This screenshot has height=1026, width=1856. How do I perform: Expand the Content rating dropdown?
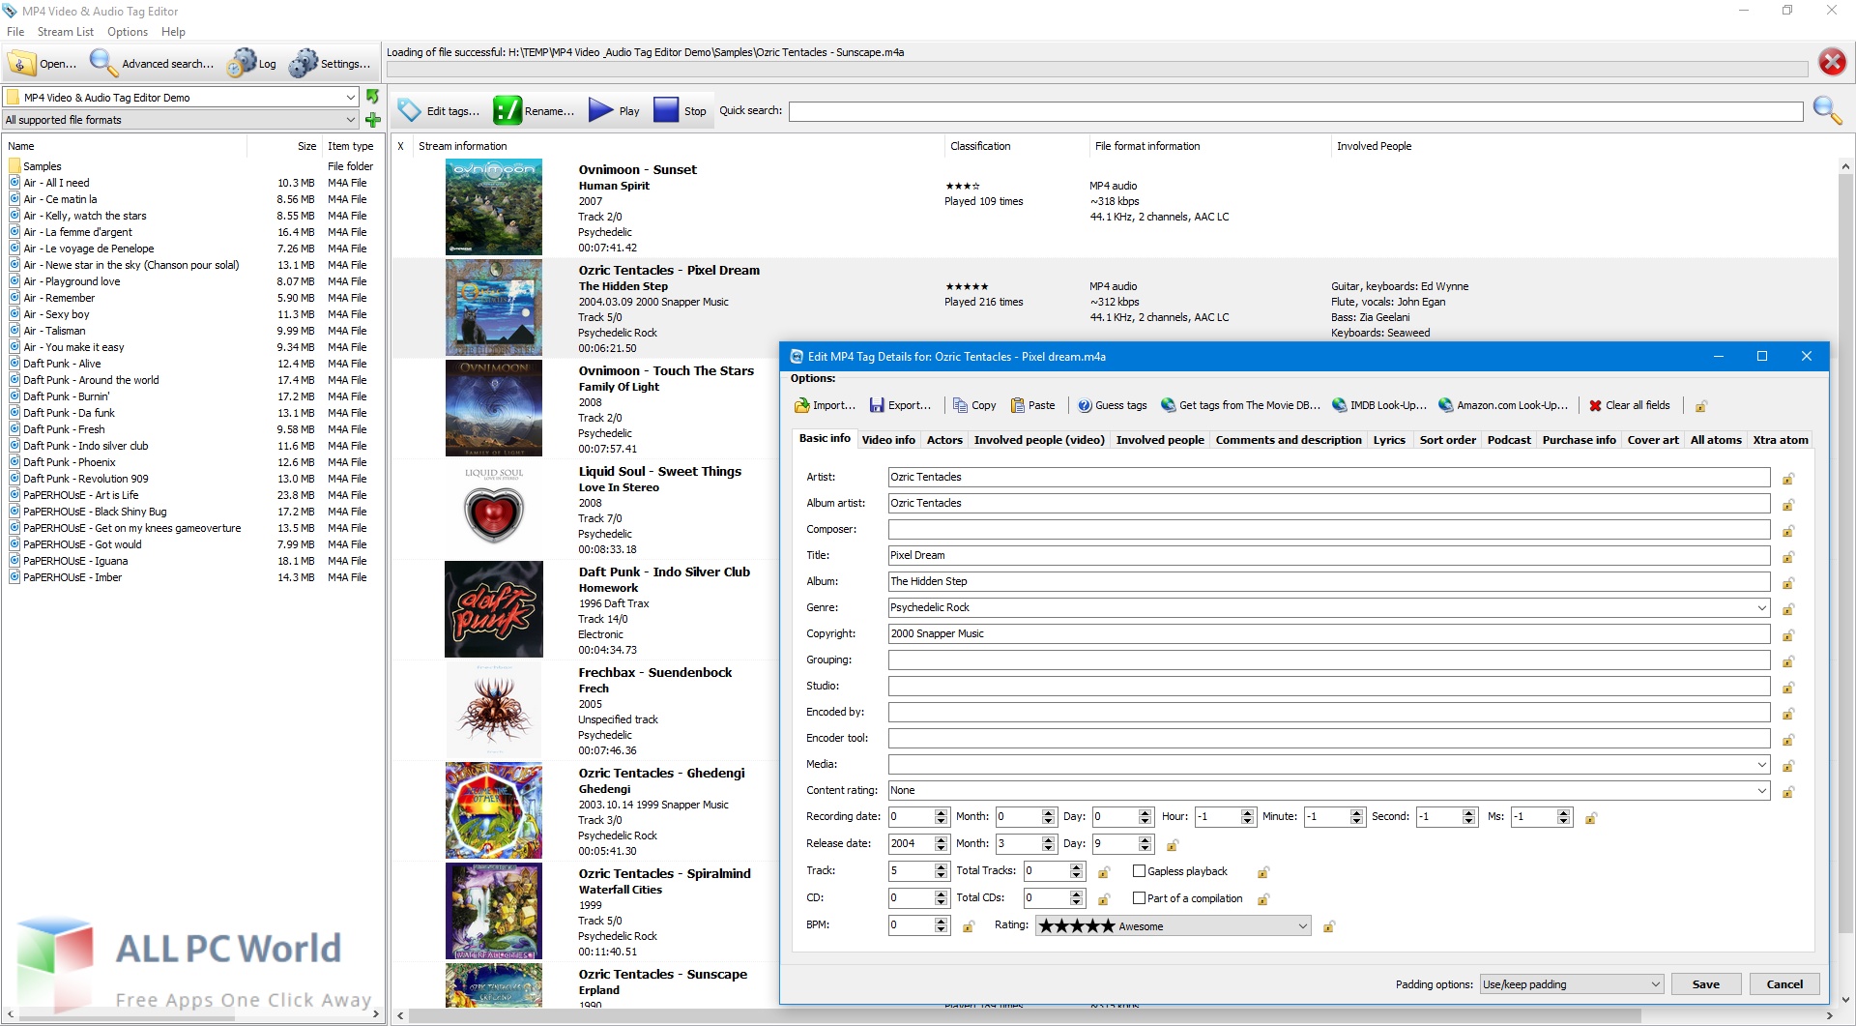[x=1761, y=790]
